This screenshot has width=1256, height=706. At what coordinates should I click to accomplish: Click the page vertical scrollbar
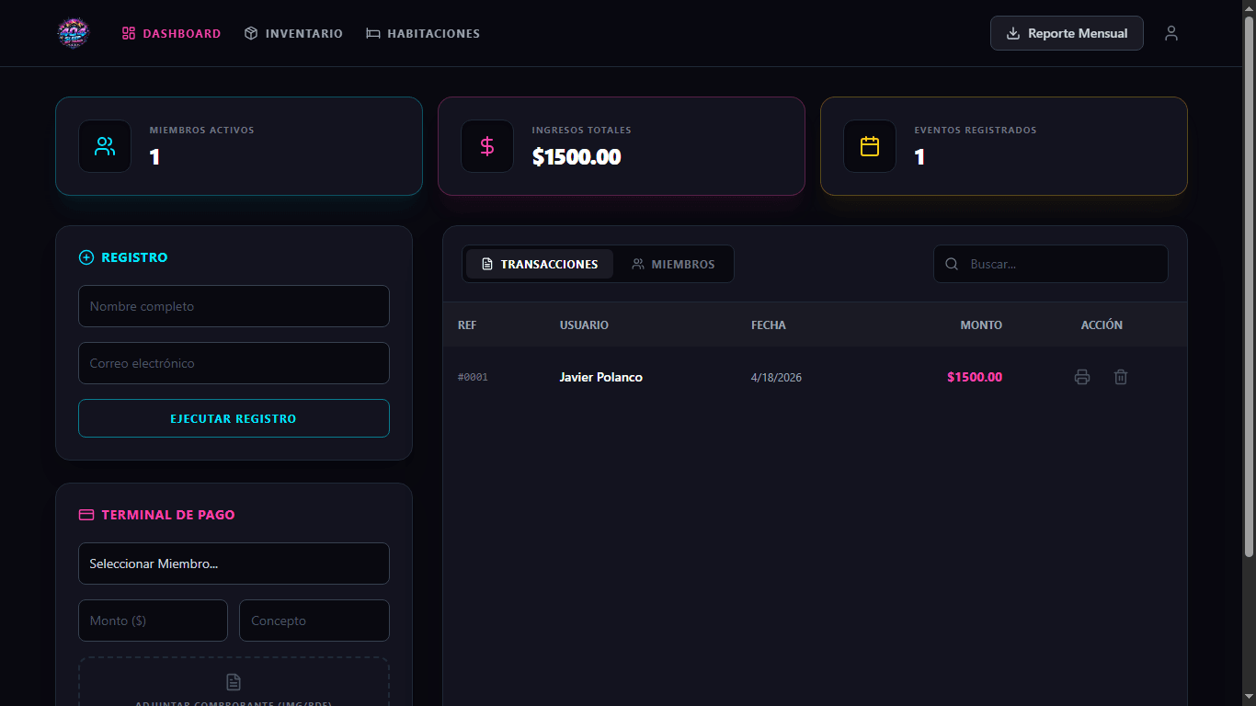pos(1249,285)
